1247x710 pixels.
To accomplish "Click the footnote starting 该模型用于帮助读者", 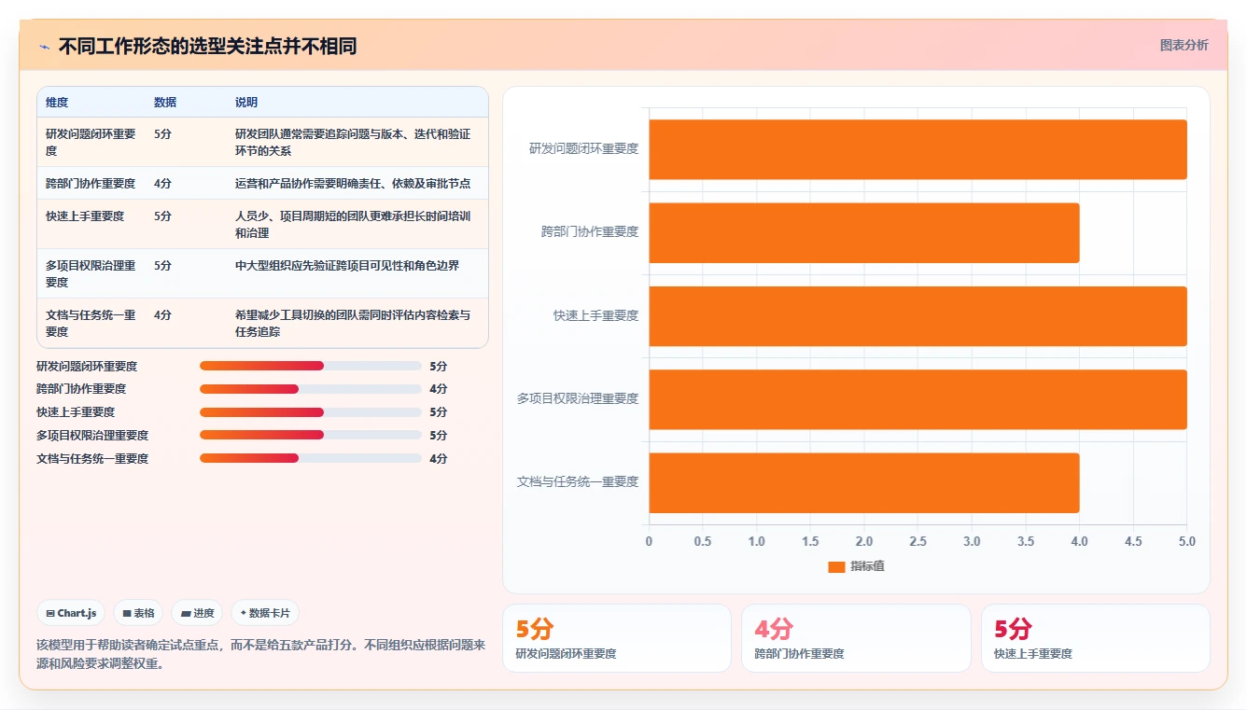I will (x=261, y=654).
